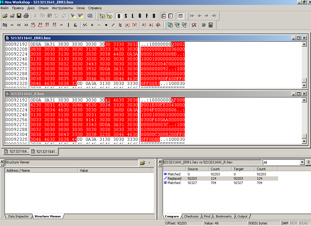This screenshot has height=226, width=311.
Task: Open the Окна menu
Action: pyautogui.click(x=80, y=8)
